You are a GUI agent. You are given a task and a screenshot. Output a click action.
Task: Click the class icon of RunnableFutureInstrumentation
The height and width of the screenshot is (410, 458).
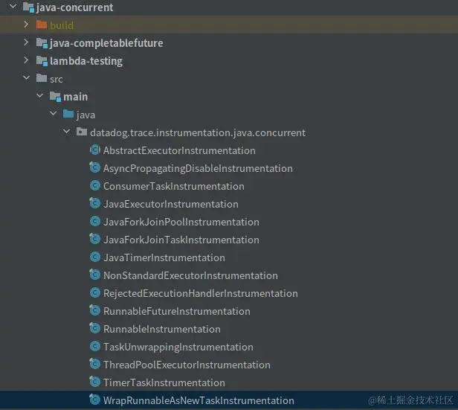pyautogui.click(x=95, y=310)
